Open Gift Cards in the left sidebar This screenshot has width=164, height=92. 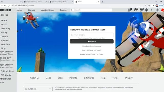coord(6,75)
